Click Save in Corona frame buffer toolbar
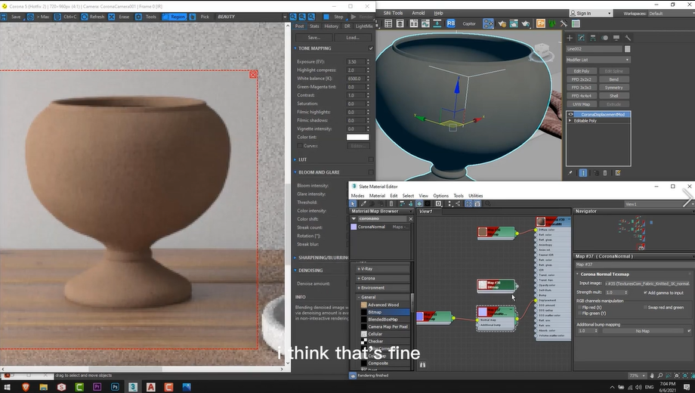 point(12,17)
